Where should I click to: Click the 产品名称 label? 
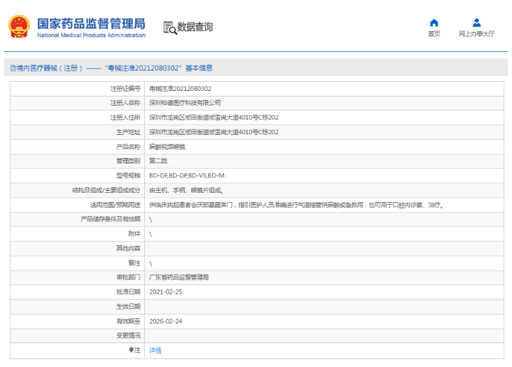(x=128, y=147)
